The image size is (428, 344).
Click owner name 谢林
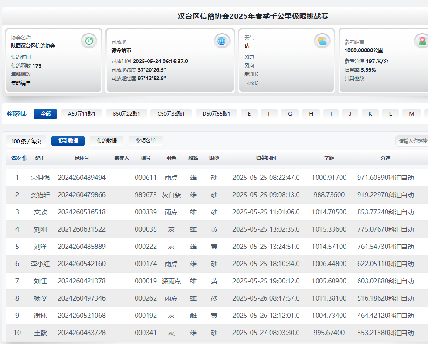[40, 316]
